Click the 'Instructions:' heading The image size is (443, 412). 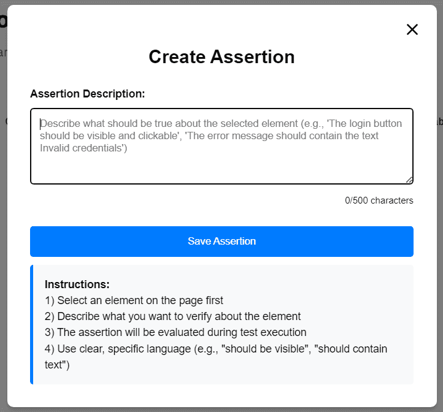77,284
